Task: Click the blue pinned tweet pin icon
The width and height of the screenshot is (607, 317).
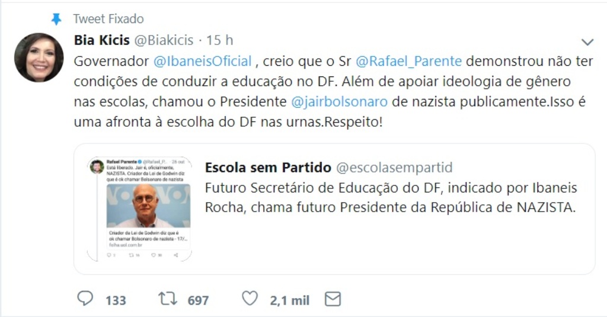Action: (56, 20)
